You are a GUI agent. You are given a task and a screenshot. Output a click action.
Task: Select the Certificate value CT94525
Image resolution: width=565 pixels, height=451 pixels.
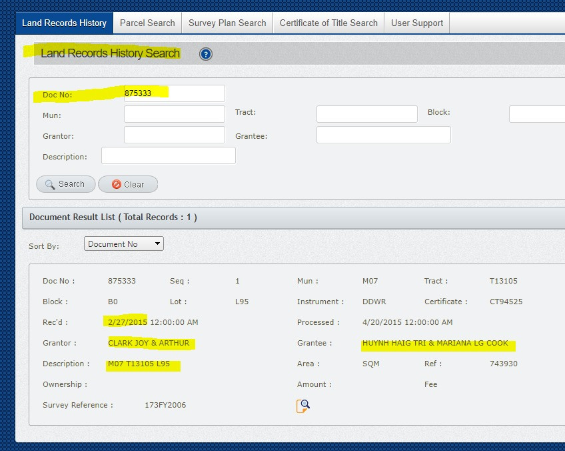pos(506,302)
